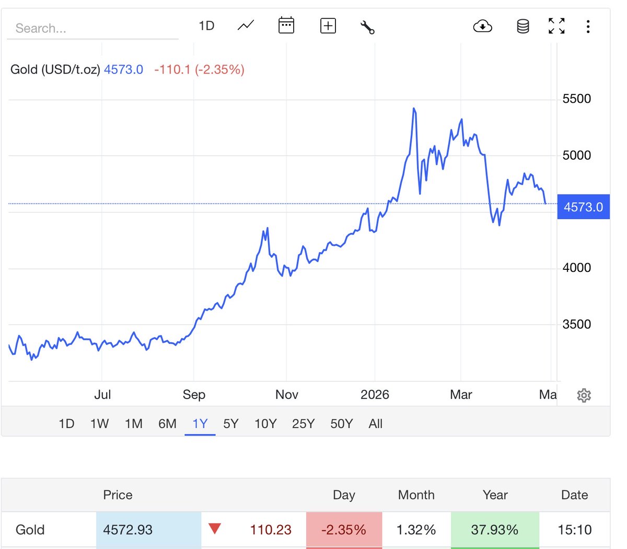
Task: Open the wrench tools icon
Action: coord(367,27)
